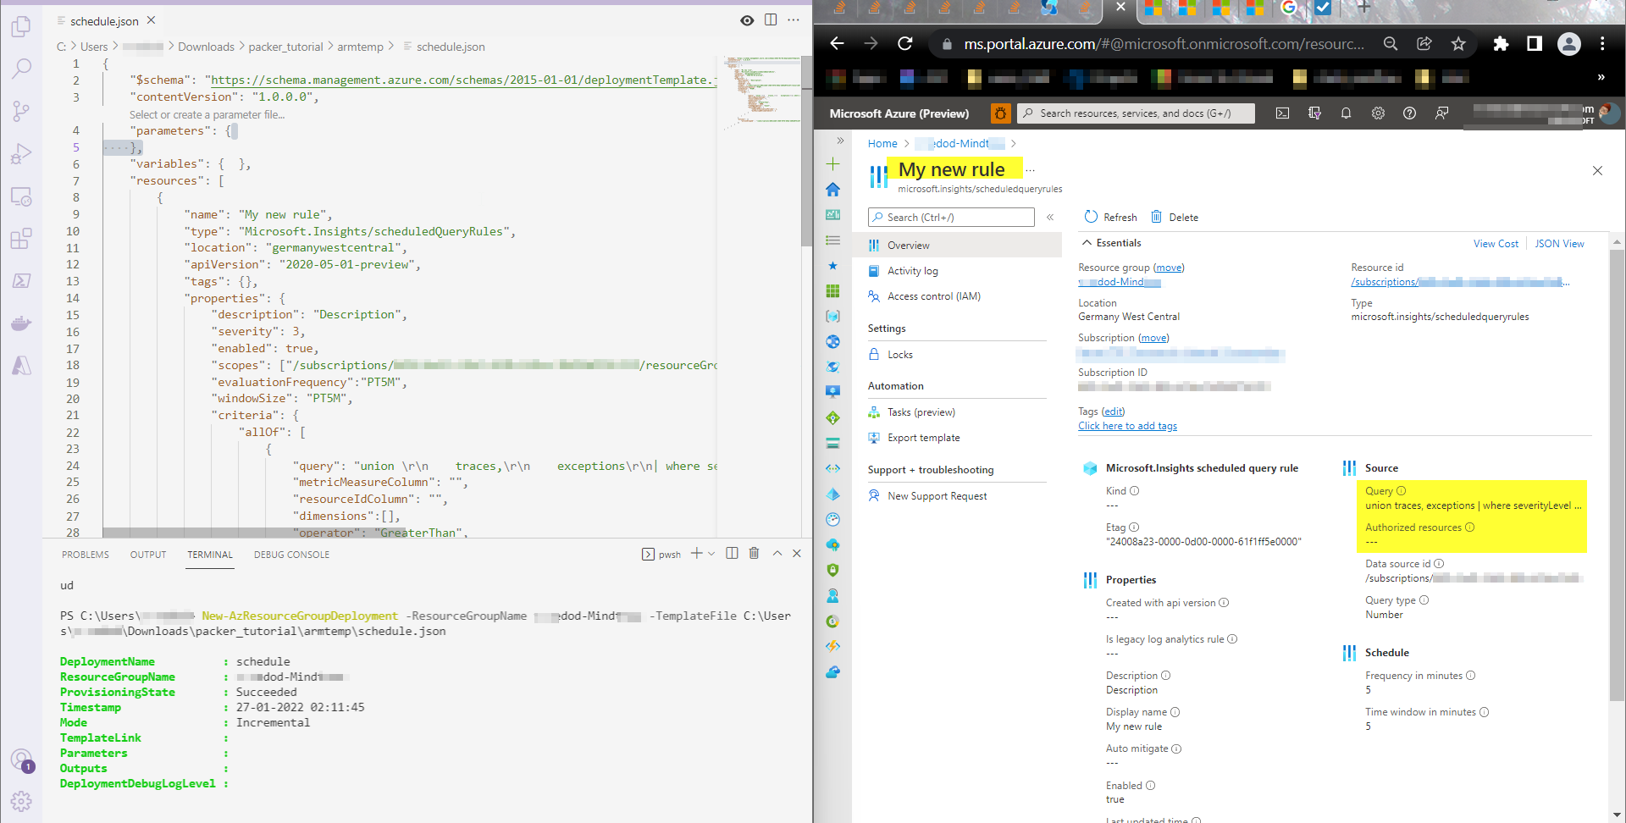Open the Chrome three-dot menu
This screenshot has height=823, width=1626.
(x=1602, y=44)
